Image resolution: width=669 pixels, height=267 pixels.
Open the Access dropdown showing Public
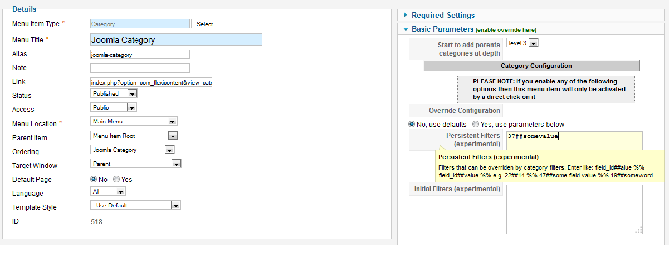pos(114,108)
